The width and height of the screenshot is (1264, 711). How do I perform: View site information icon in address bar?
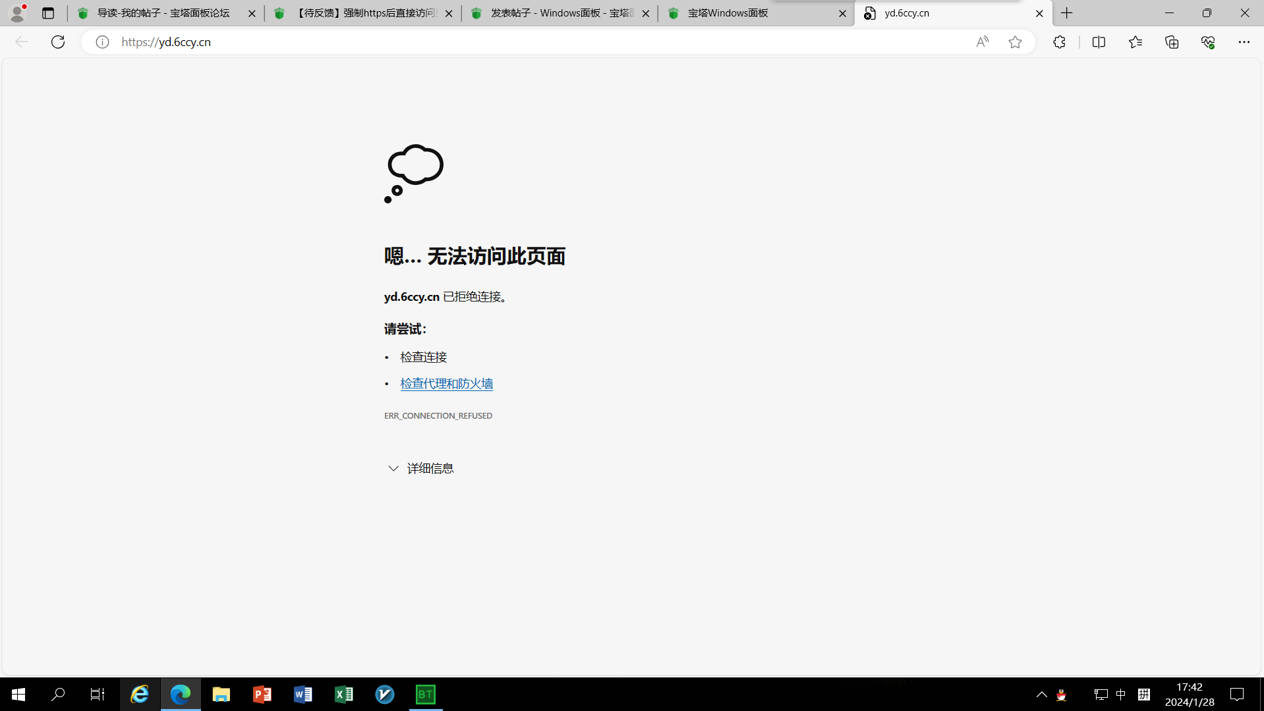click(x=102, y=42)
